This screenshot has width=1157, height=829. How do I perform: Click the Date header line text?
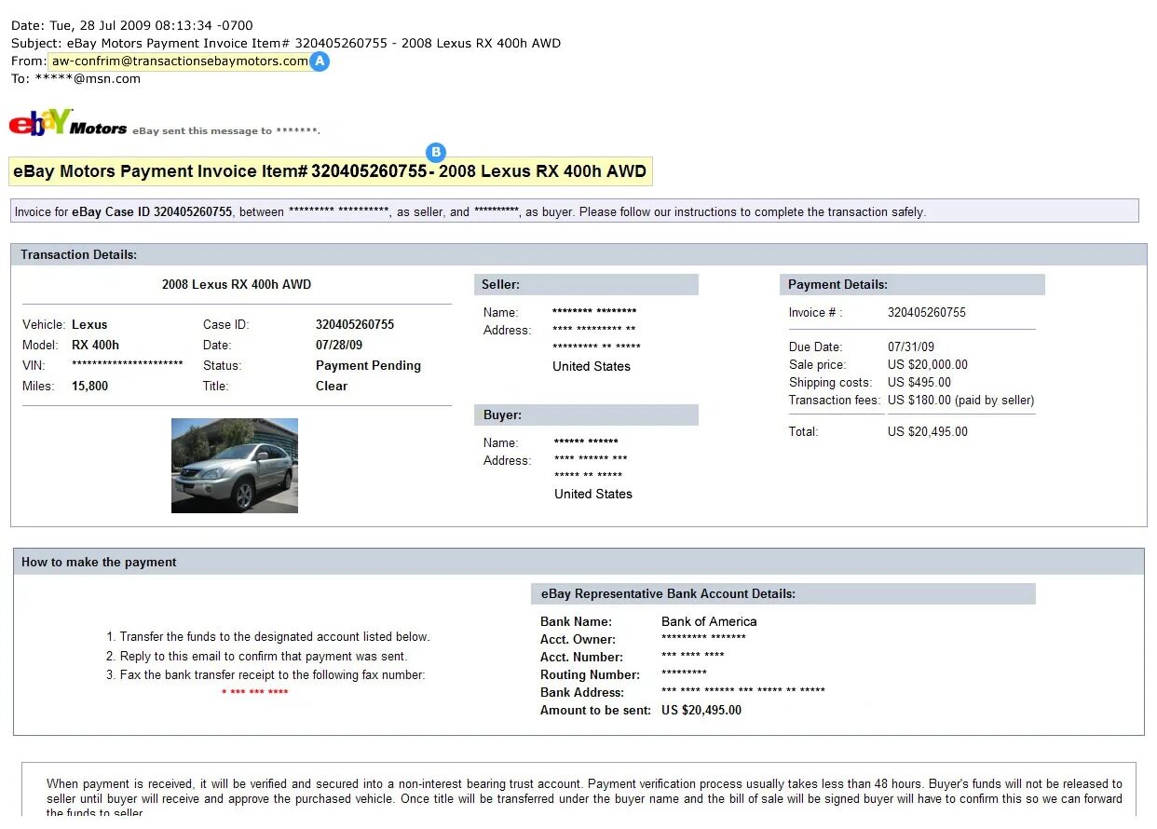[131, 25]
